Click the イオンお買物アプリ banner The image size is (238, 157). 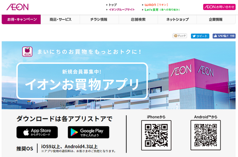[82, 81]
